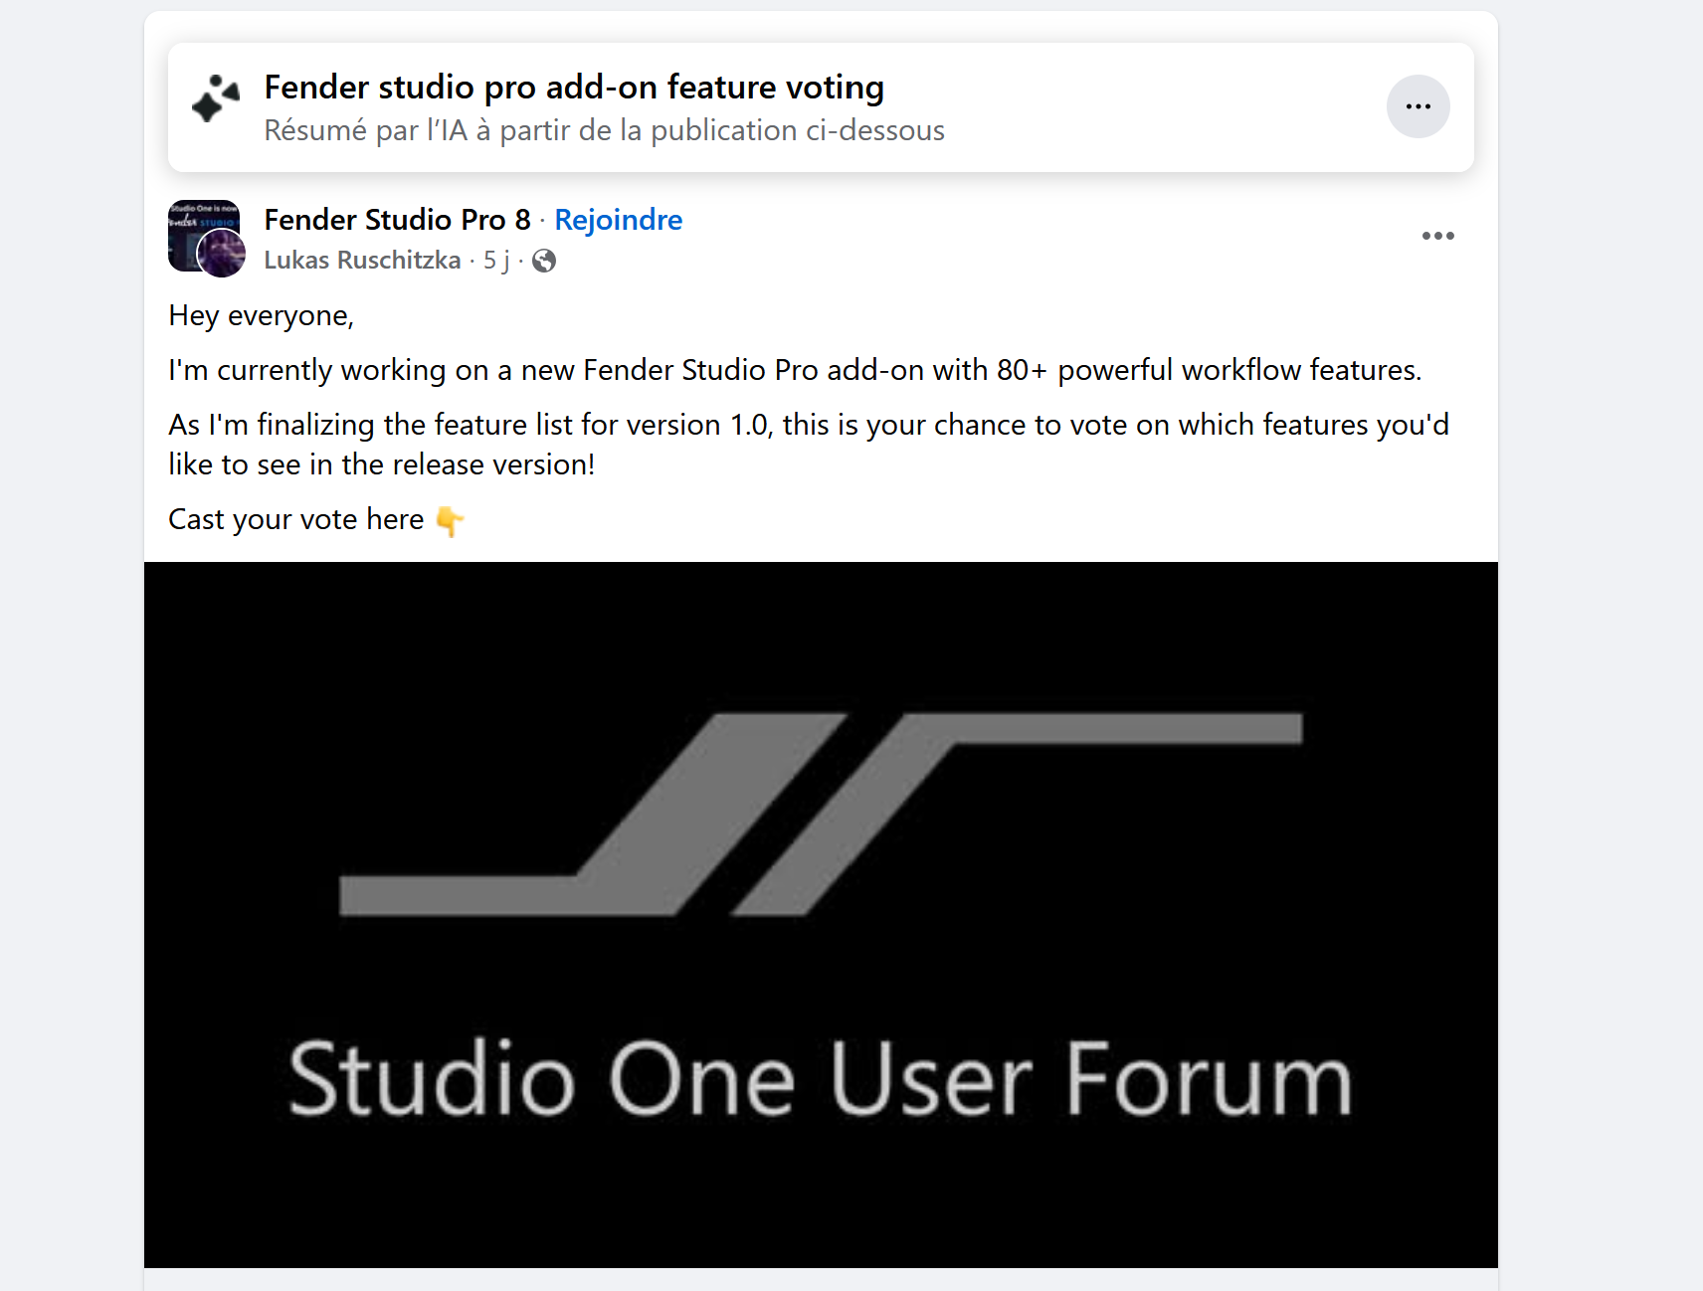The width and height of the screenshot is (1703, 1291).
Task: Click the grey footer strip below the preview image
Action: [820, 1279]
